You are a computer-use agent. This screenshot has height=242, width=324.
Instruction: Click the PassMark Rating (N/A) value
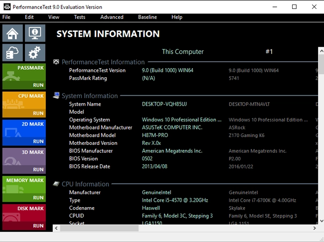(149, 78)
